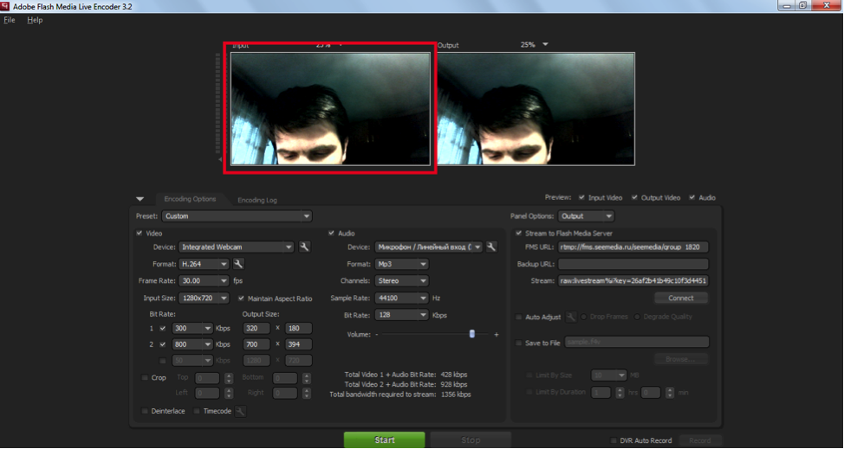844x449 pixels.
Task: Uncheck the Audio checkbox
Action: click(x=332, y=233)
